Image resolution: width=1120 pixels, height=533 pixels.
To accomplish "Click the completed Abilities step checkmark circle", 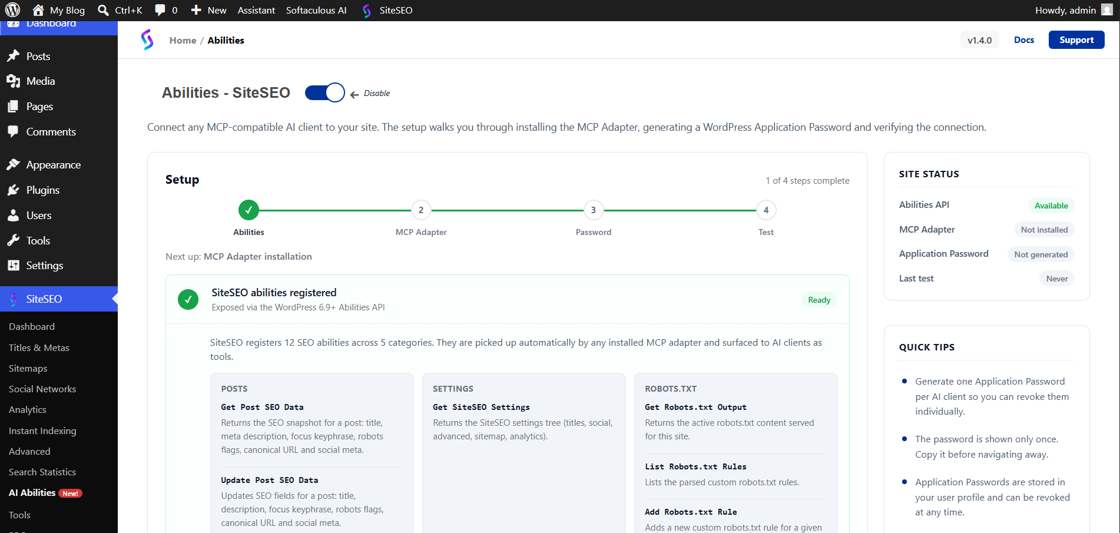I will (248, 210).
